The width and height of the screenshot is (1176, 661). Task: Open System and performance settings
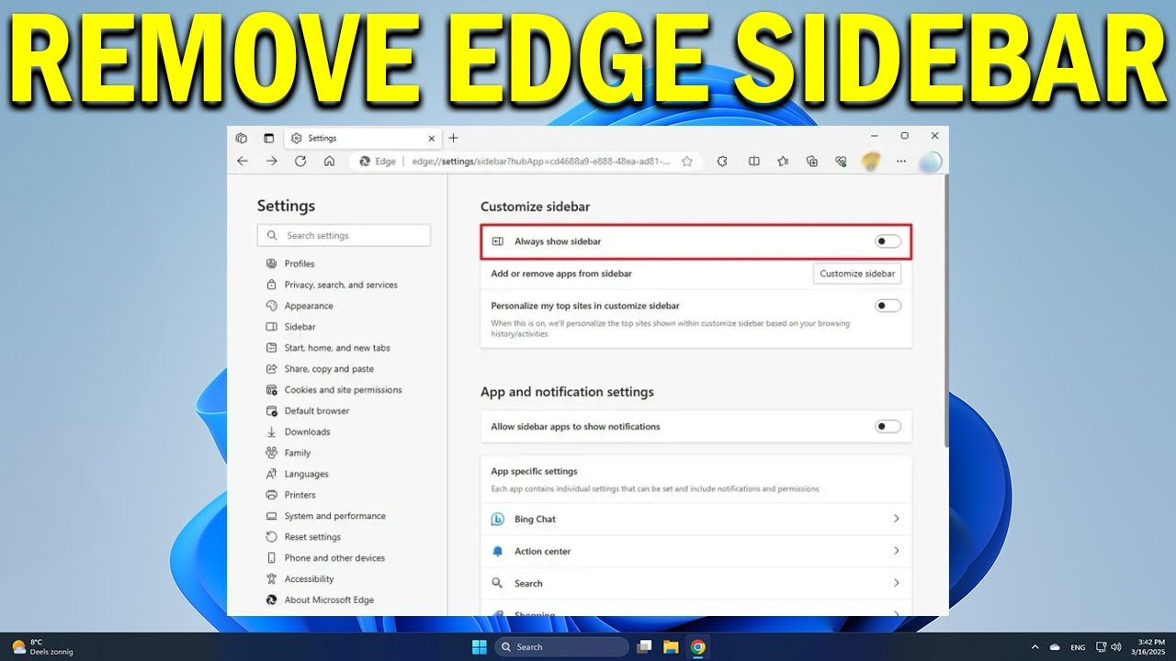334,516
